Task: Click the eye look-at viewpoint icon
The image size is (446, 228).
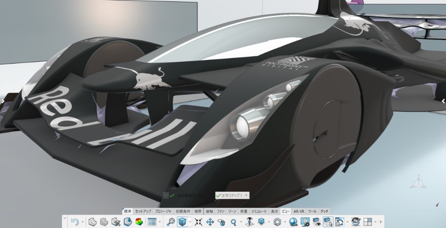Action: pos(250,222)
